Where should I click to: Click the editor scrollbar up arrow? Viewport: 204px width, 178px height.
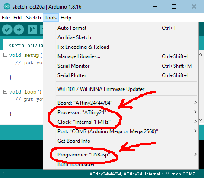[201, 55]
